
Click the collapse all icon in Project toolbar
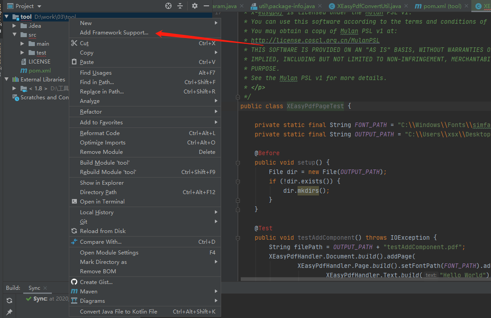(x=180, y=6)
